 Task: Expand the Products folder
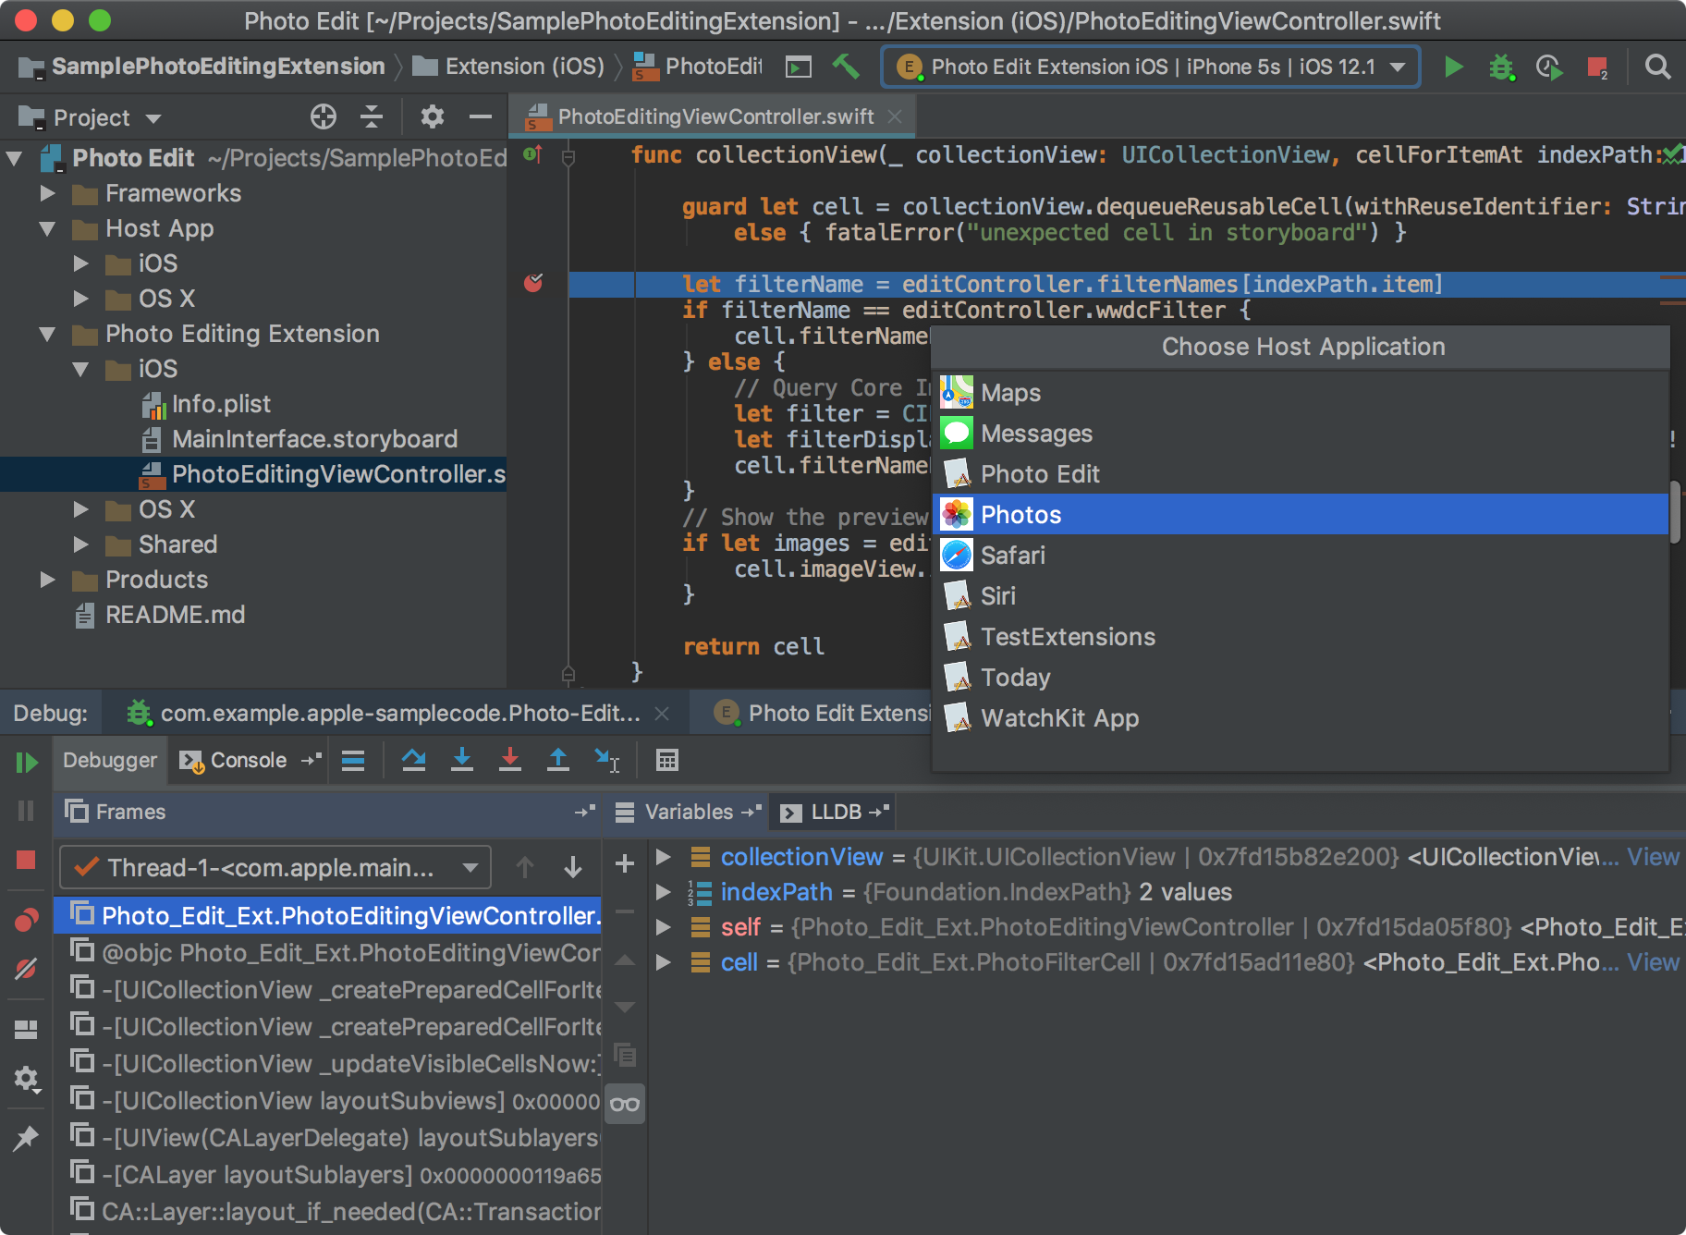coord(48,580)
